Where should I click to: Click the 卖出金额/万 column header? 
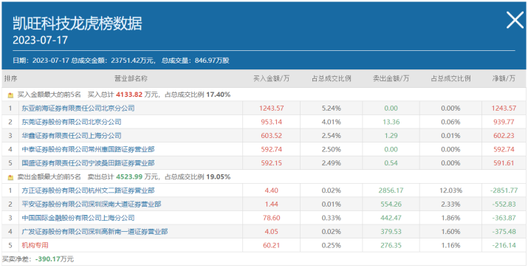(391, 79)
